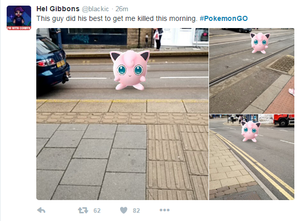Click the like count 82
Image resolution: width=301 pixels, height=221 pixels.
click(x=136, y=210)
